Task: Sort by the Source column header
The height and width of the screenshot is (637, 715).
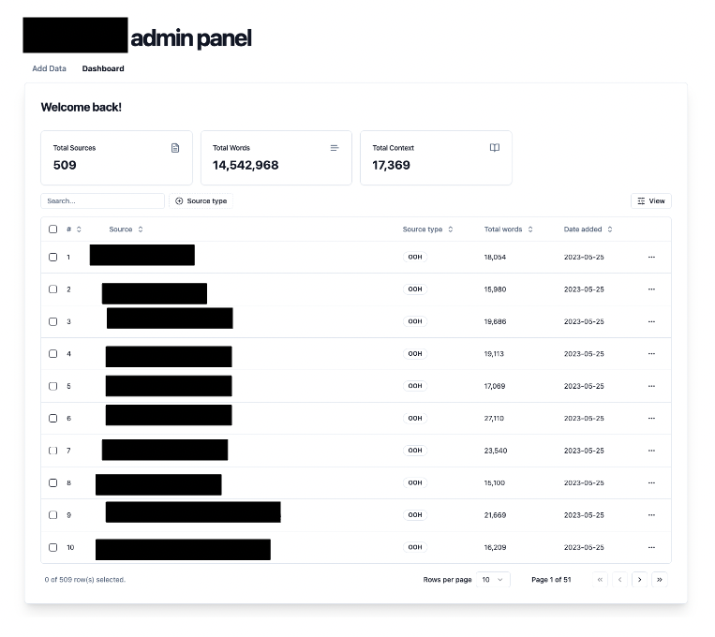Action: pyautogui.click(x=126, y=230)
